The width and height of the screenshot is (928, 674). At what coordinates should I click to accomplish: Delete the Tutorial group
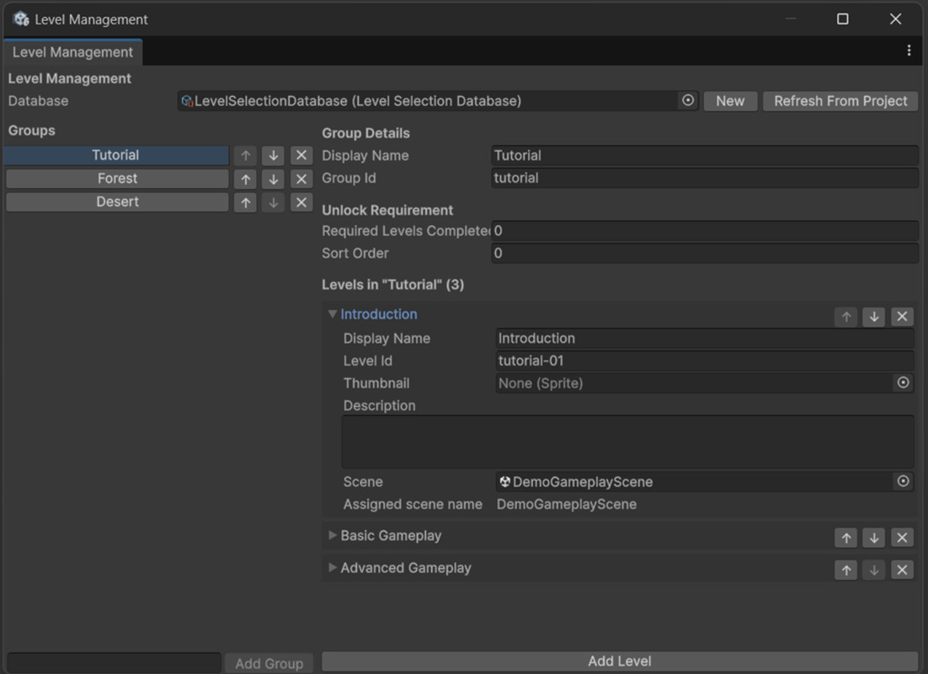coord(301,156)
